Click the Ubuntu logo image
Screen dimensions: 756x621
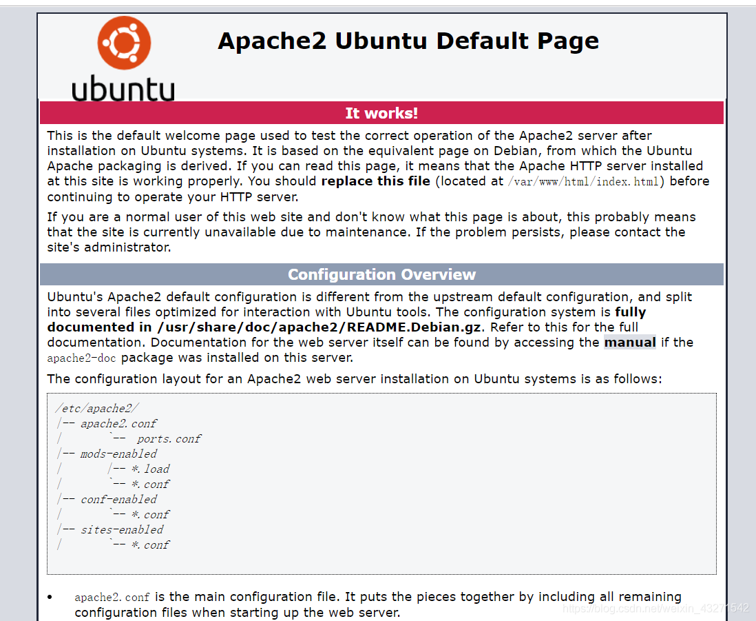click(123, 59)
